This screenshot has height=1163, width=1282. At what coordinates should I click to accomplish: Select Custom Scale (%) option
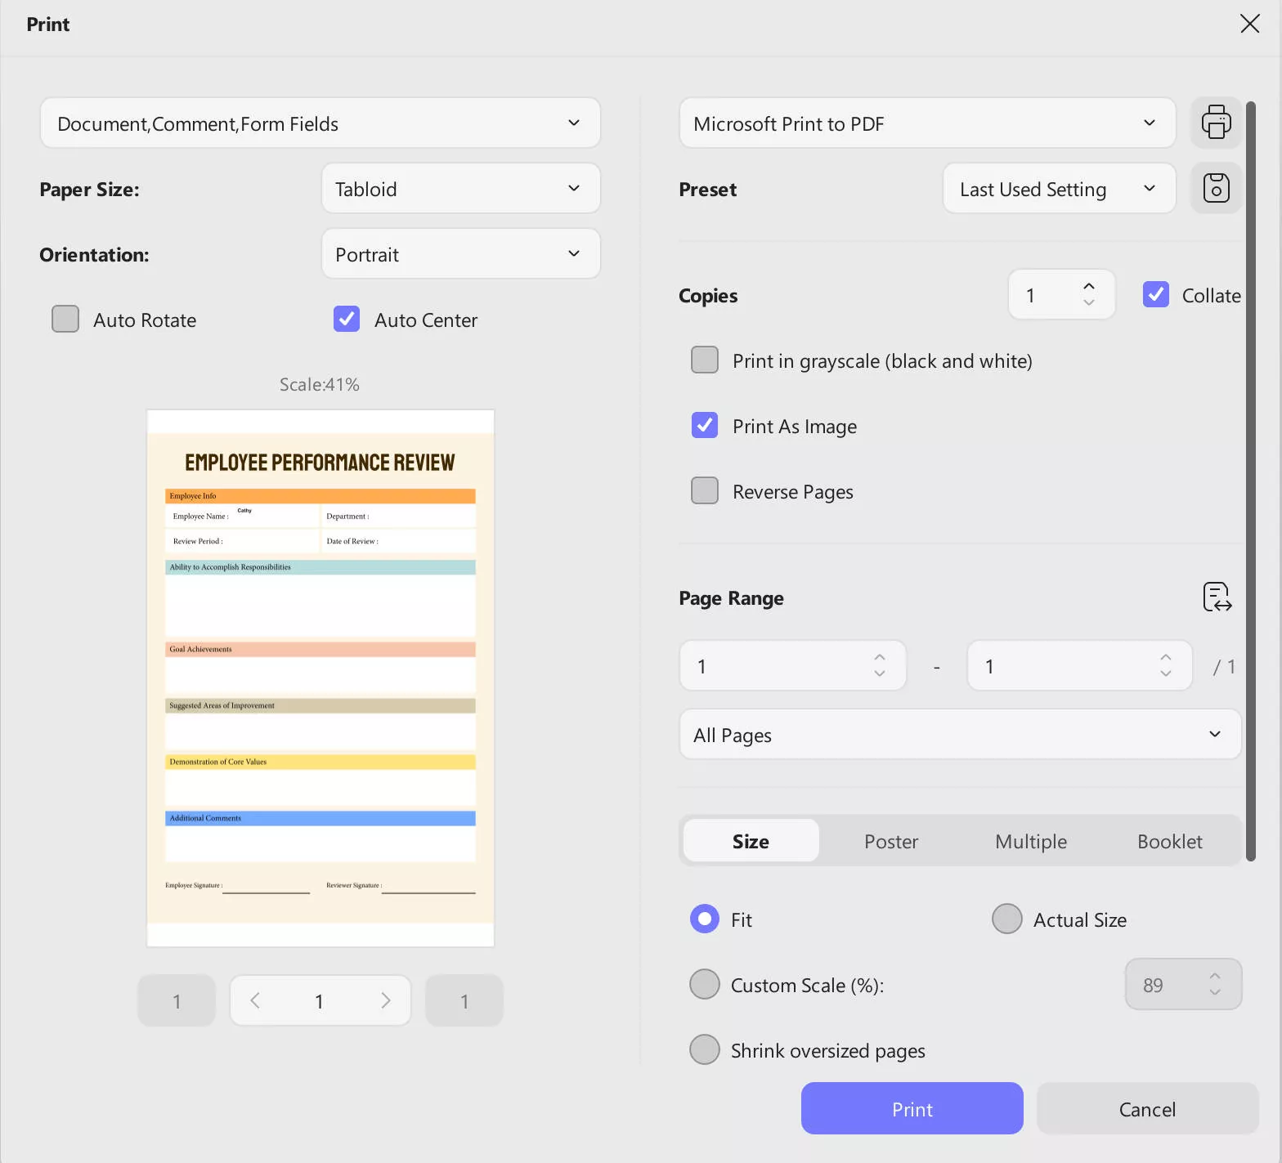tap(705, 984)
